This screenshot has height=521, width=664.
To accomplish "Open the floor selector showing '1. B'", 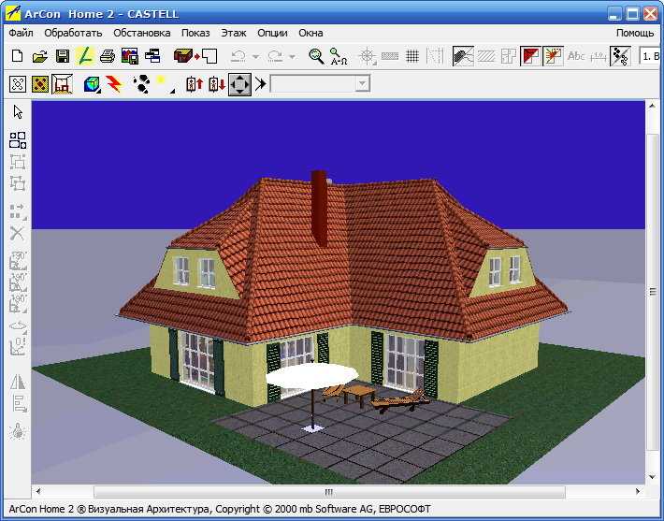I will pyautogui.click(x=651, y=56).
